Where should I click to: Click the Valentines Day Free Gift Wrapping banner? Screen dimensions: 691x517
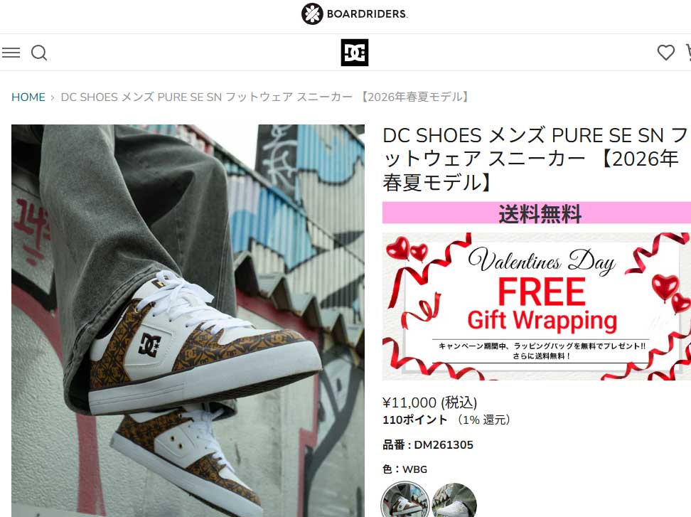(x=536, y=307)
